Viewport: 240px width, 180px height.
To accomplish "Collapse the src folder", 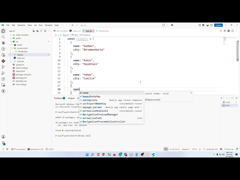I will pos(11,42).
